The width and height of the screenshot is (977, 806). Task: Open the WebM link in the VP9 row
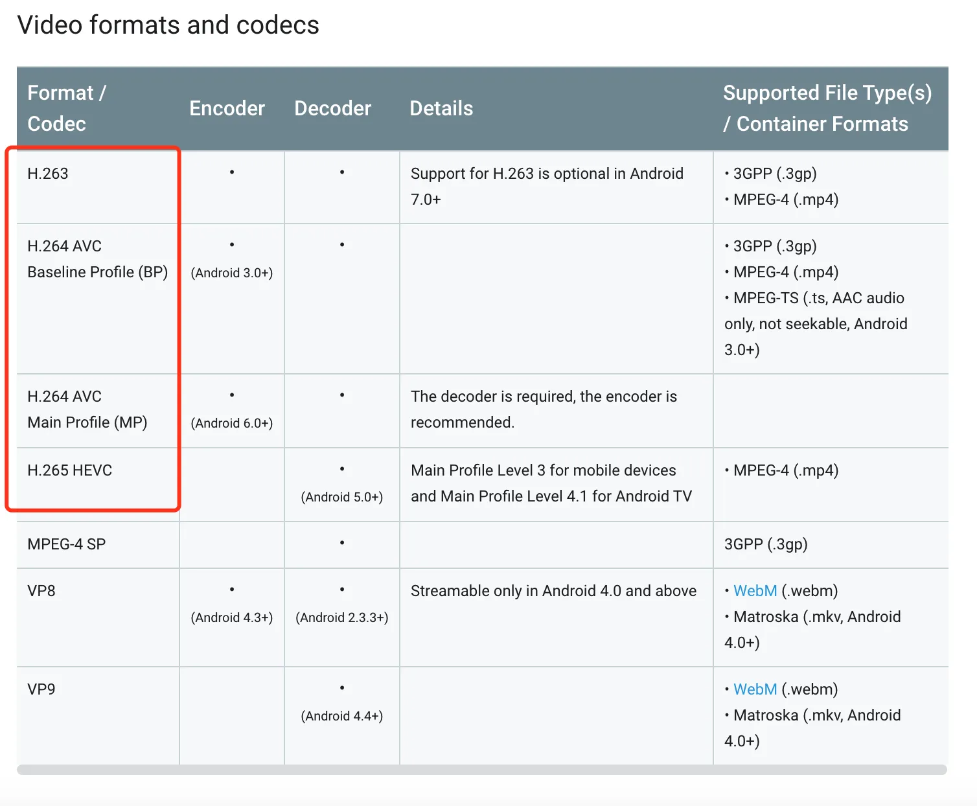point(755,689)
